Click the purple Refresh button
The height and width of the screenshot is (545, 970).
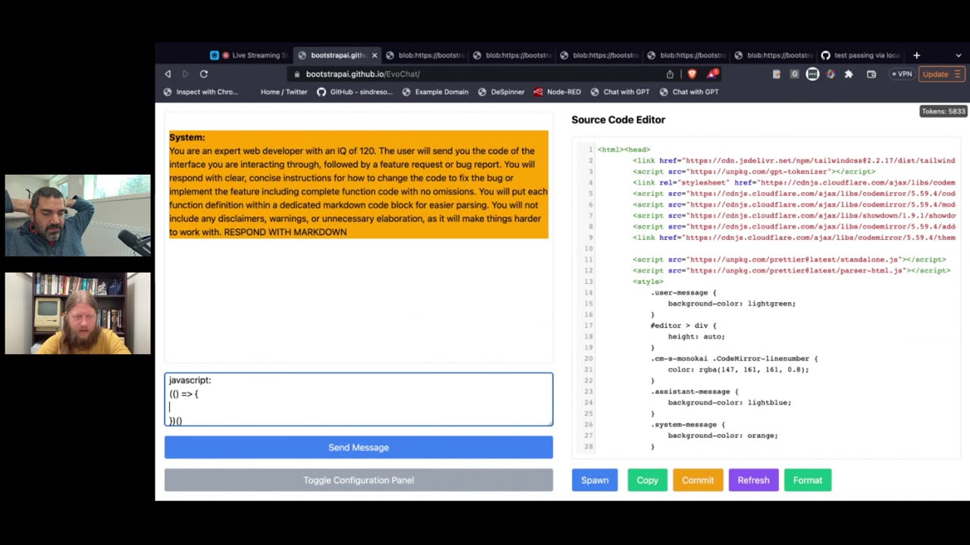pyautogui.click(x=753, y=480)
